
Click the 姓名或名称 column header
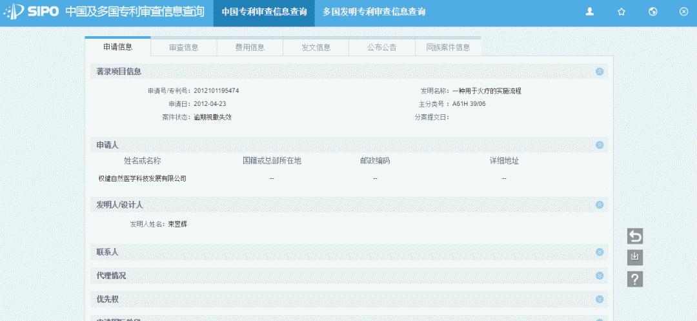(142, 161)
